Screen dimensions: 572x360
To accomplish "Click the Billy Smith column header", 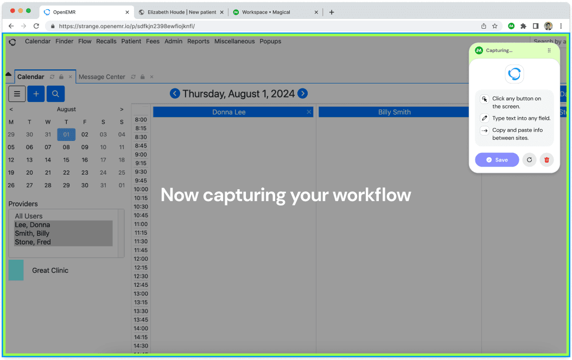I will [x=395, y=112].
